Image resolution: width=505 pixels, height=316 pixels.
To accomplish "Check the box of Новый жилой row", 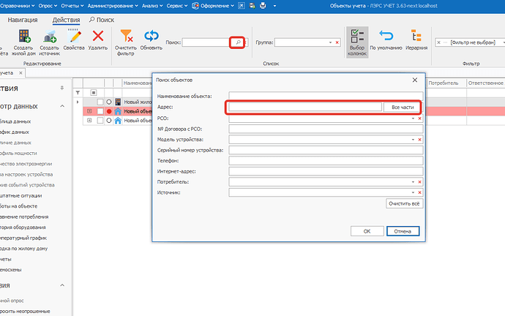I will click(100, 102).
